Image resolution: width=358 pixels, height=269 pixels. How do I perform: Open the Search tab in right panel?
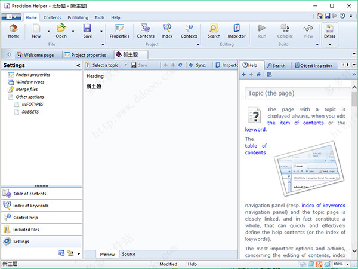pos(276,66)
